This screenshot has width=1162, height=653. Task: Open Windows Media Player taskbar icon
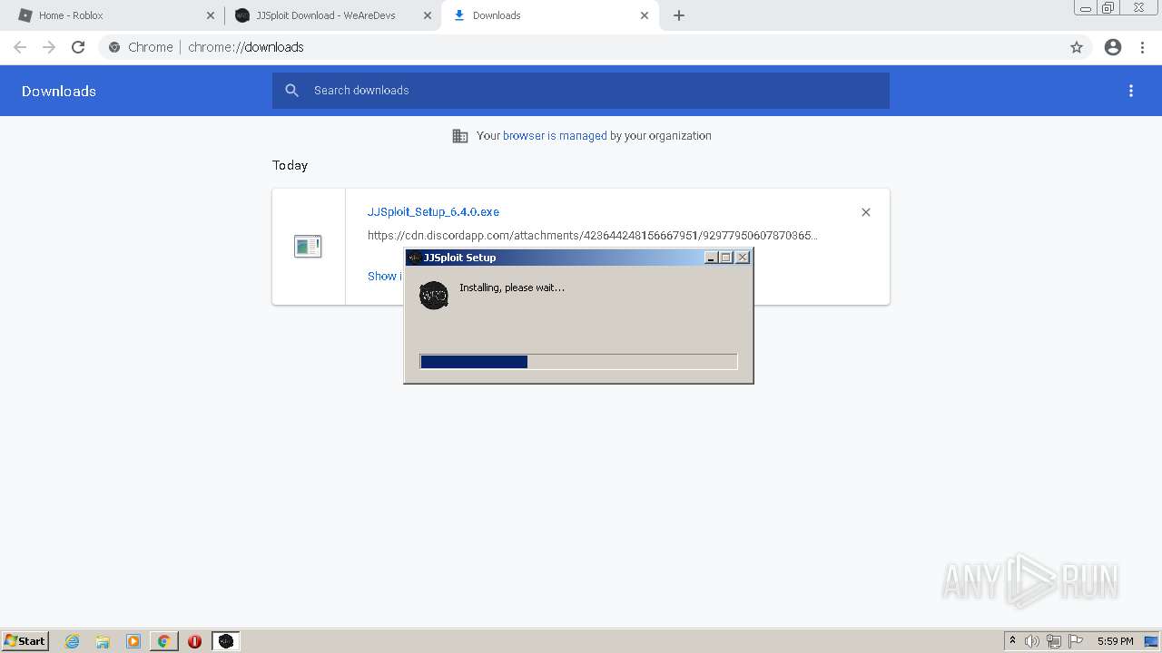tap(133, 641)
